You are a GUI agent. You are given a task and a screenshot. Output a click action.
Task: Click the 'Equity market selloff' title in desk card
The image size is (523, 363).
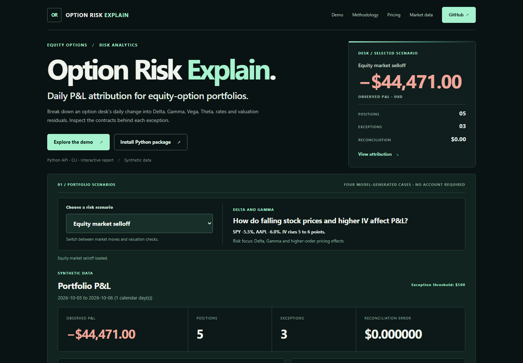[382, 66]
